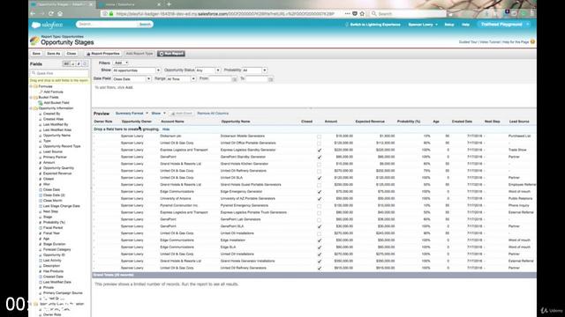Toggle Closed checkbox for GenePoint SLA
This screenshot has width=565, height=317.
click(319, 227)
